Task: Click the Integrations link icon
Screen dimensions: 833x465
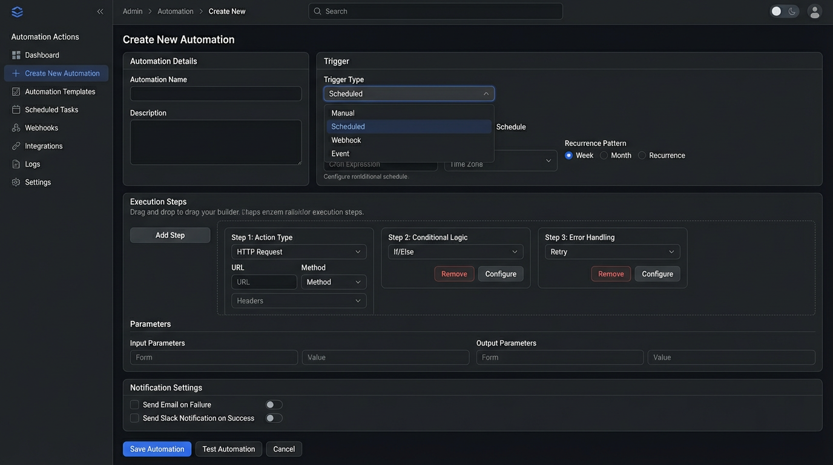Action: pyautogui.click(x=16, y=146)
